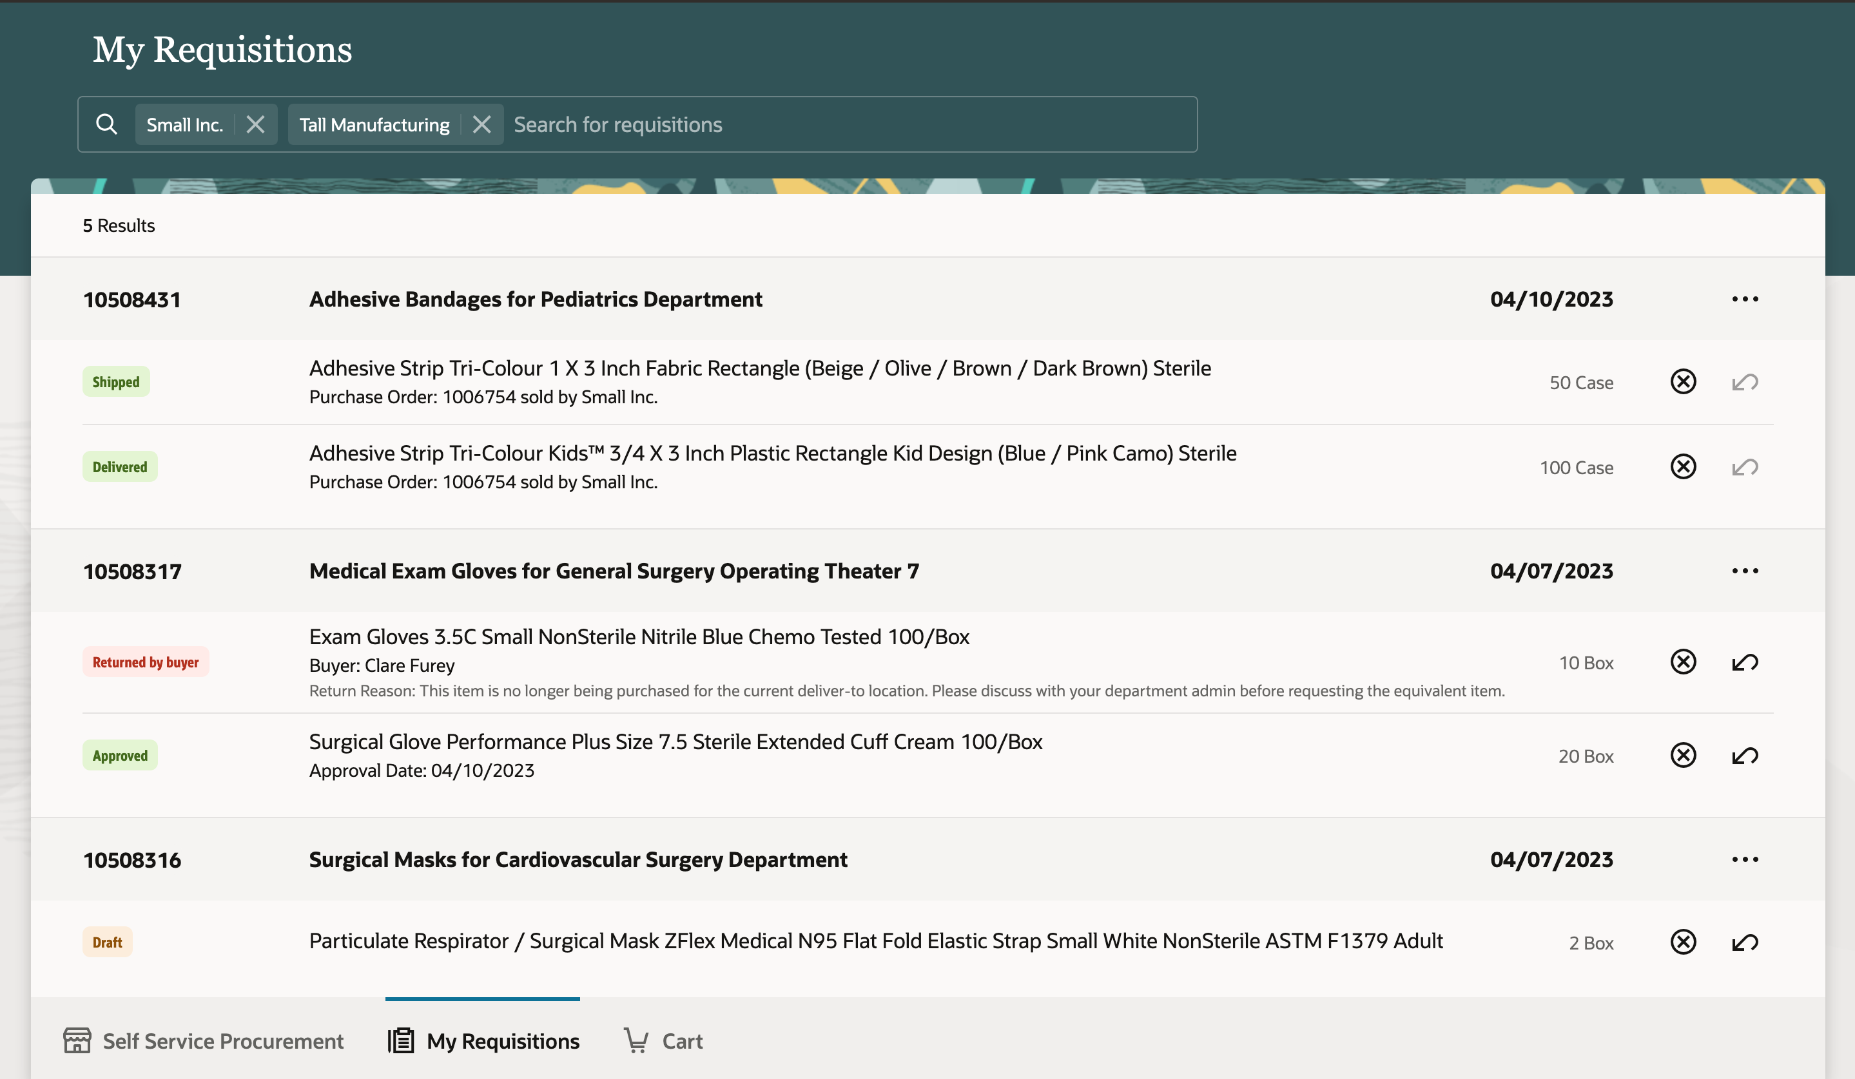
Task: Select Particulate Respirator / Surgical Mask item
Action: pos(876,941)
